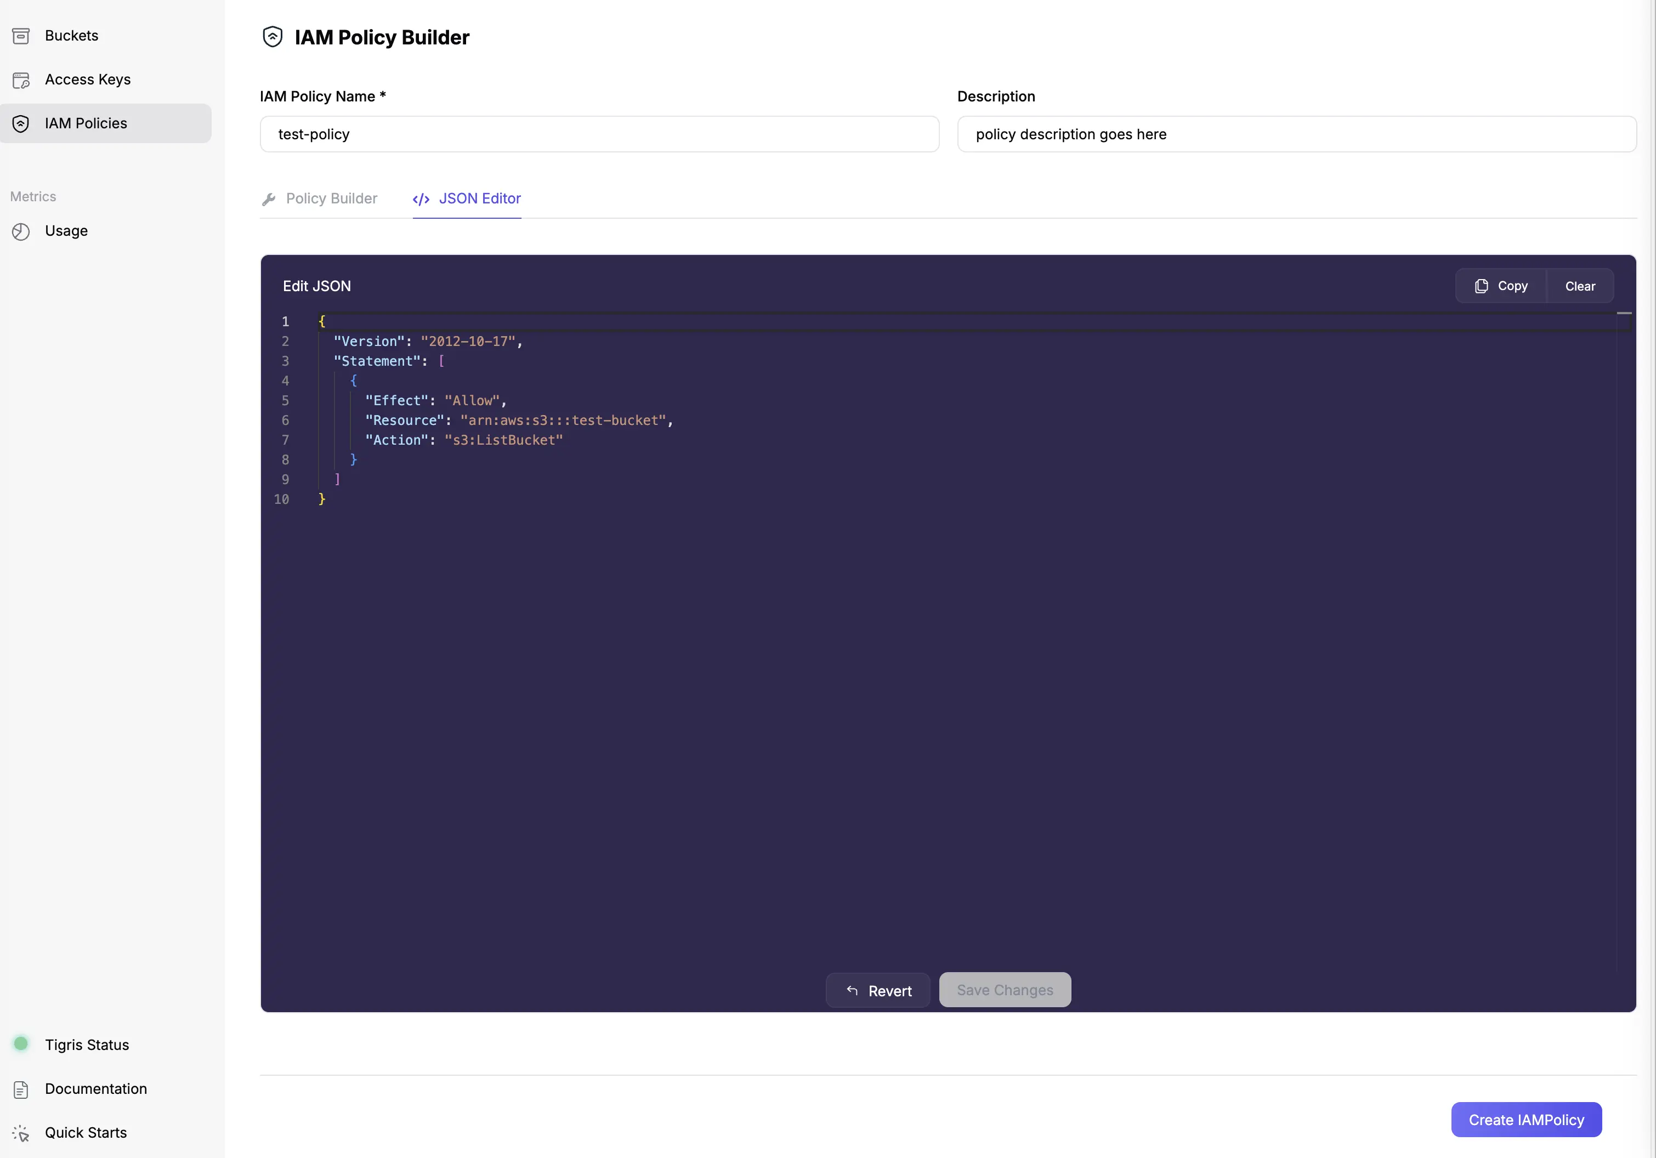Click the wrench icon beside Policy Builder
The height and width of the screenshot is (1158, 1656).
pos(269,199)
